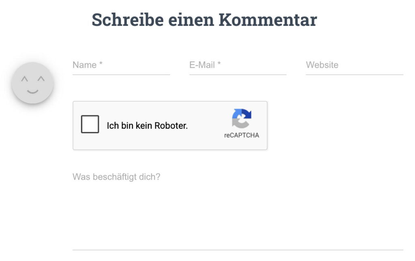415x261 pixels.
Task: Click the "Schreibe einen Kommentar" heading
Action: click(204, 19)
